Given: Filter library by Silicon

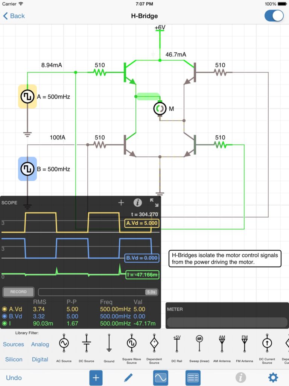Looking at the screenshot, I should pos(14,359).
